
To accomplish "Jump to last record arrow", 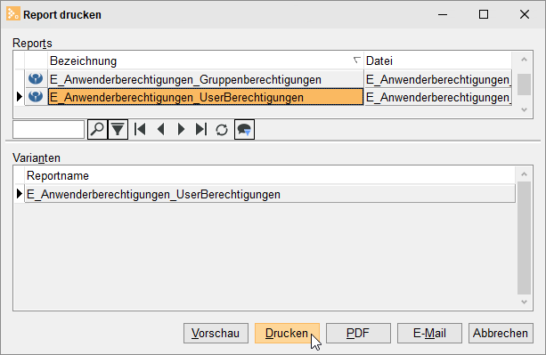I will pyautogui.click(x=201, y=129).
